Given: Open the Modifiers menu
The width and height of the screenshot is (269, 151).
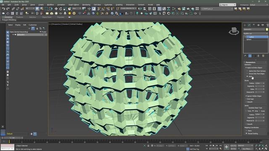Looking at the screenshot, I should (50, 5).
